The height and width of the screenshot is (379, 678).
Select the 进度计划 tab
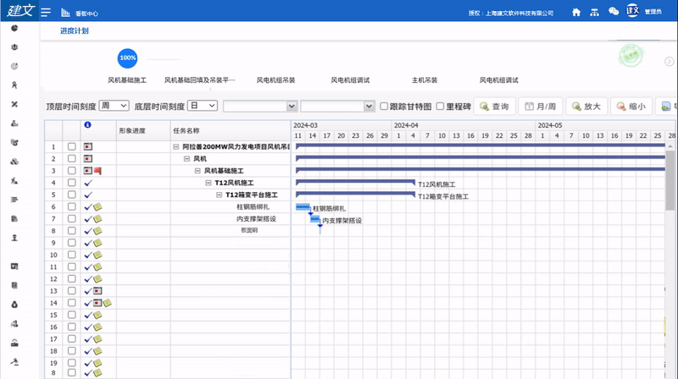tap(75, 31)
